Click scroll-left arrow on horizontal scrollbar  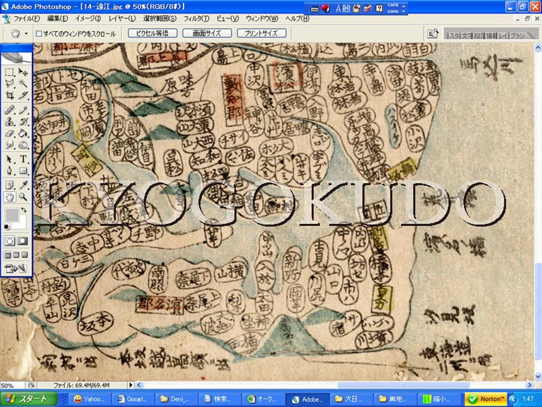pos(139,385)
